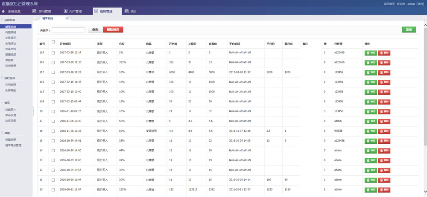Screen dimensions: 427x197
Task: Click the person icon beside 用户管理
Action: coord(66,12)
